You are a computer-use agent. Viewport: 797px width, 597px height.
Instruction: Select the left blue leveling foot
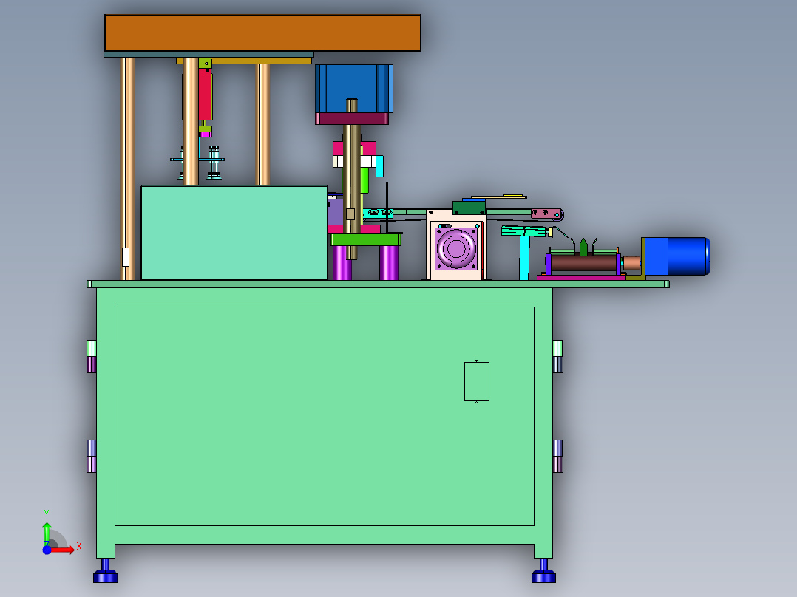(x=105, y=571)
